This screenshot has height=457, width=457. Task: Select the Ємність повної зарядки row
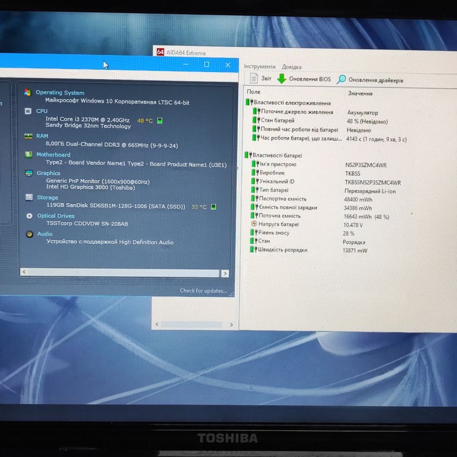click(311, 208)
